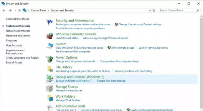Open the recent locations dropdown arrow
203x111 pixels.
pyautogui.click(x=15, y=11)
